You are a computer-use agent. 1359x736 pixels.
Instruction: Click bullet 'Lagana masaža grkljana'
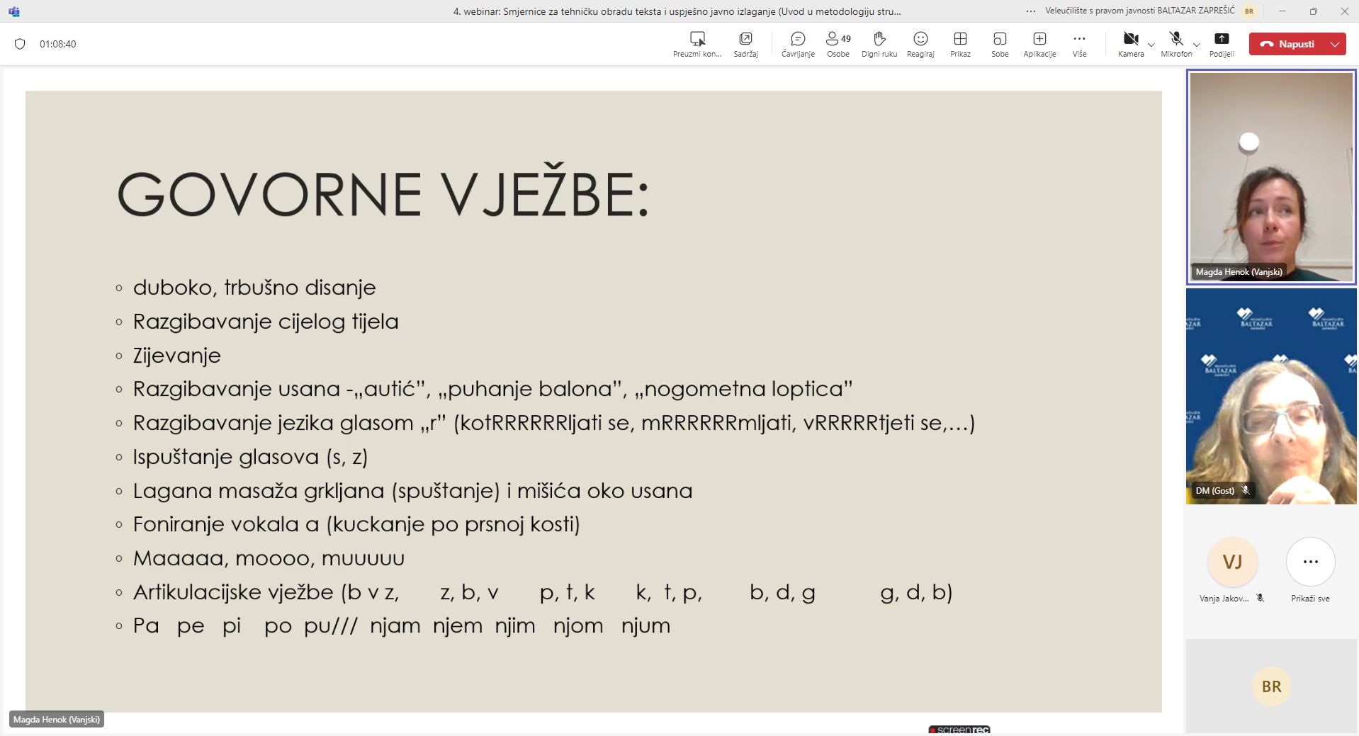(x=413, y=491)
